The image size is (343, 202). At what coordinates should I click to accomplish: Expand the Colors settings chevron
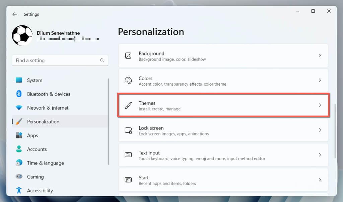tap(320, 81)
